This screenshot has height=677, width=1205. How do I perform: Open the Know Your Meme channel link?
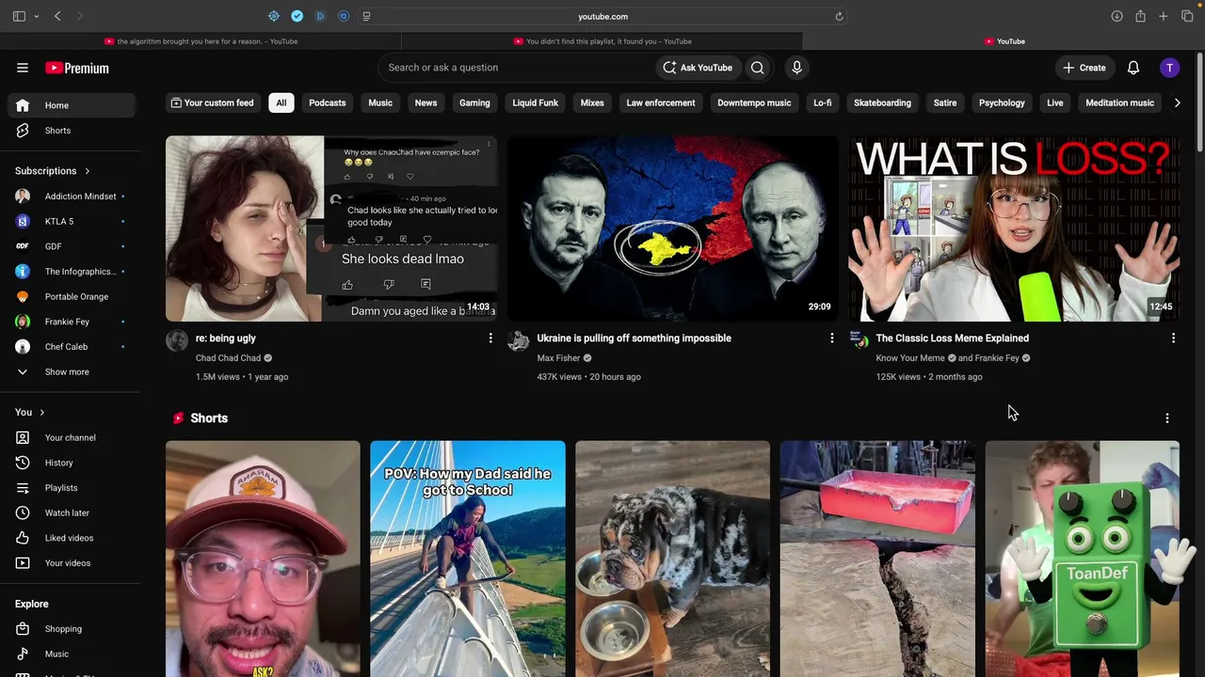coord(910,358)
